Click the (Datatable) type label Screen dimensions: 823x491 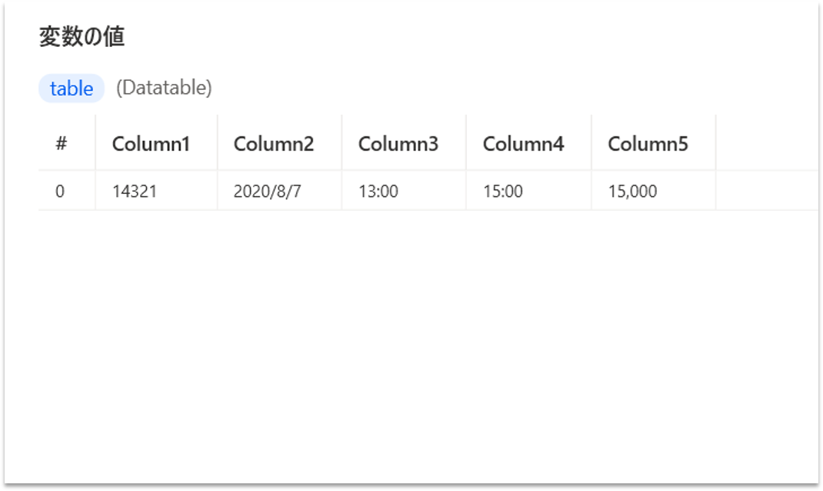[164, 88]
